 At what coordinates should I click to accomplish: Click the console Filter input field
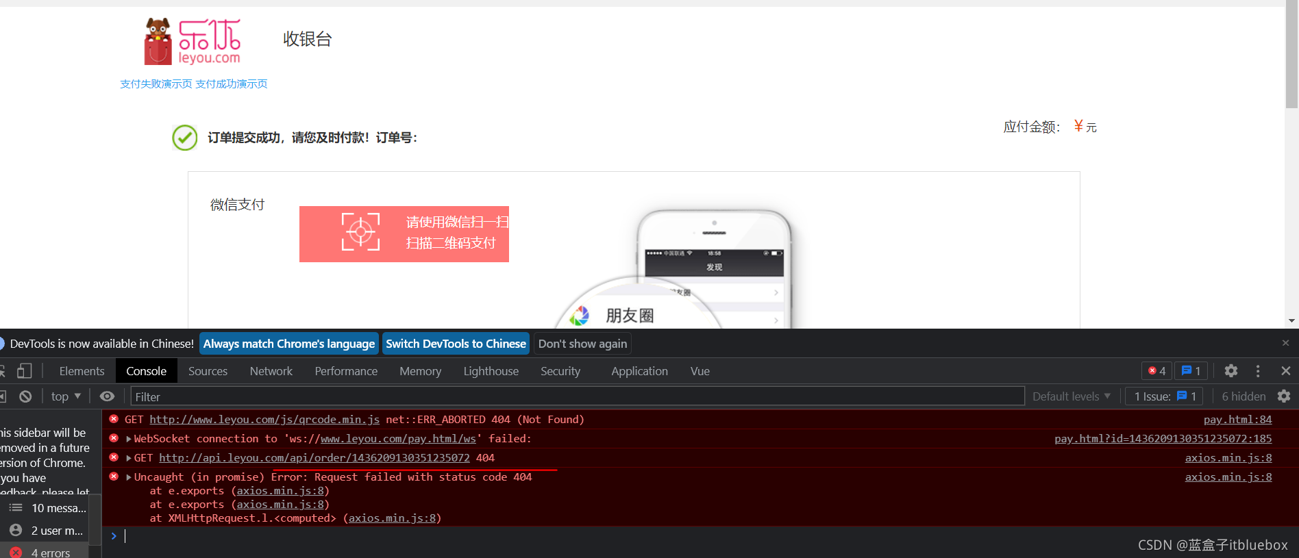(x=578, y=396)
